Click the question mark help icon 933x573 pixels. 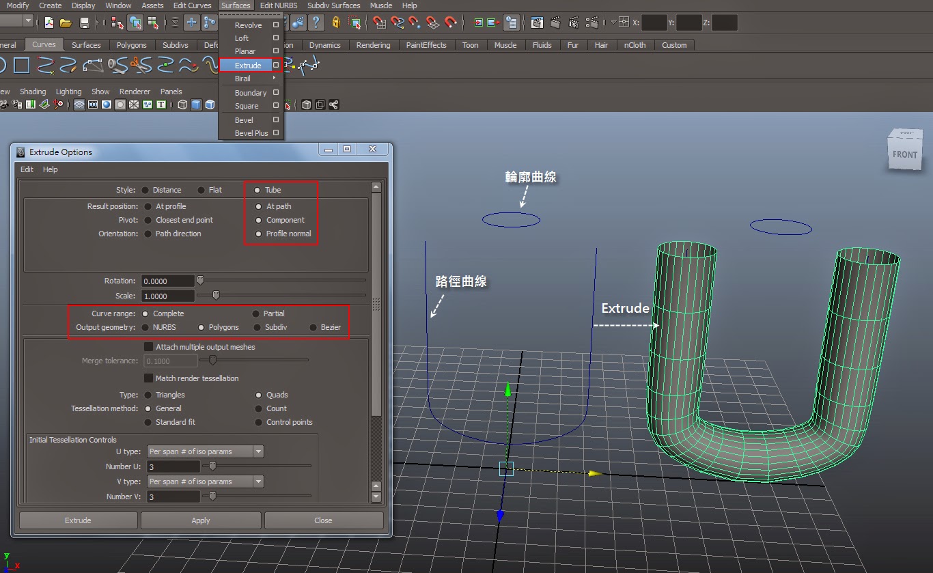pos(316,23)
